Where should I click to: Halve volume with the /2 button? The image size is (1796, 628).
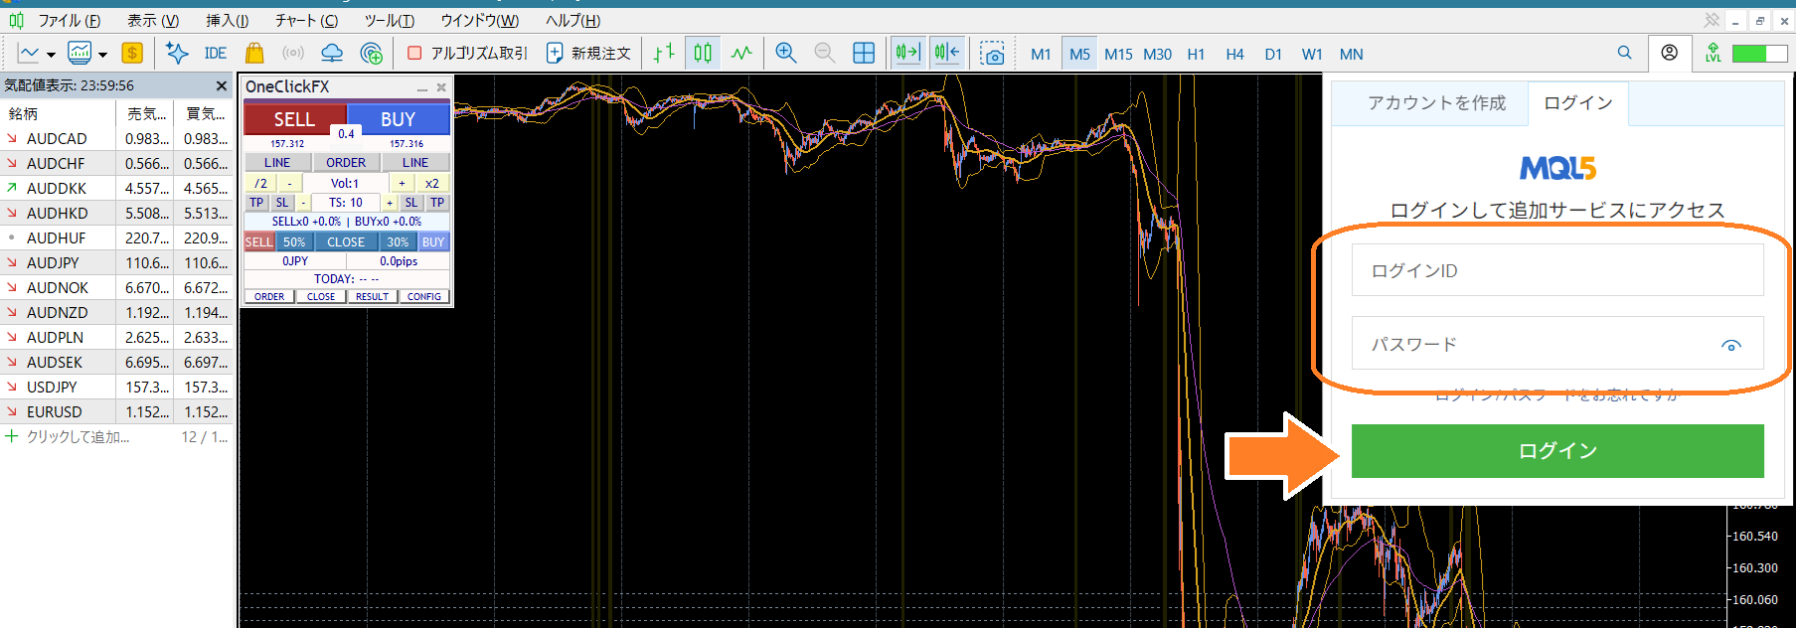tap(260, 183)
